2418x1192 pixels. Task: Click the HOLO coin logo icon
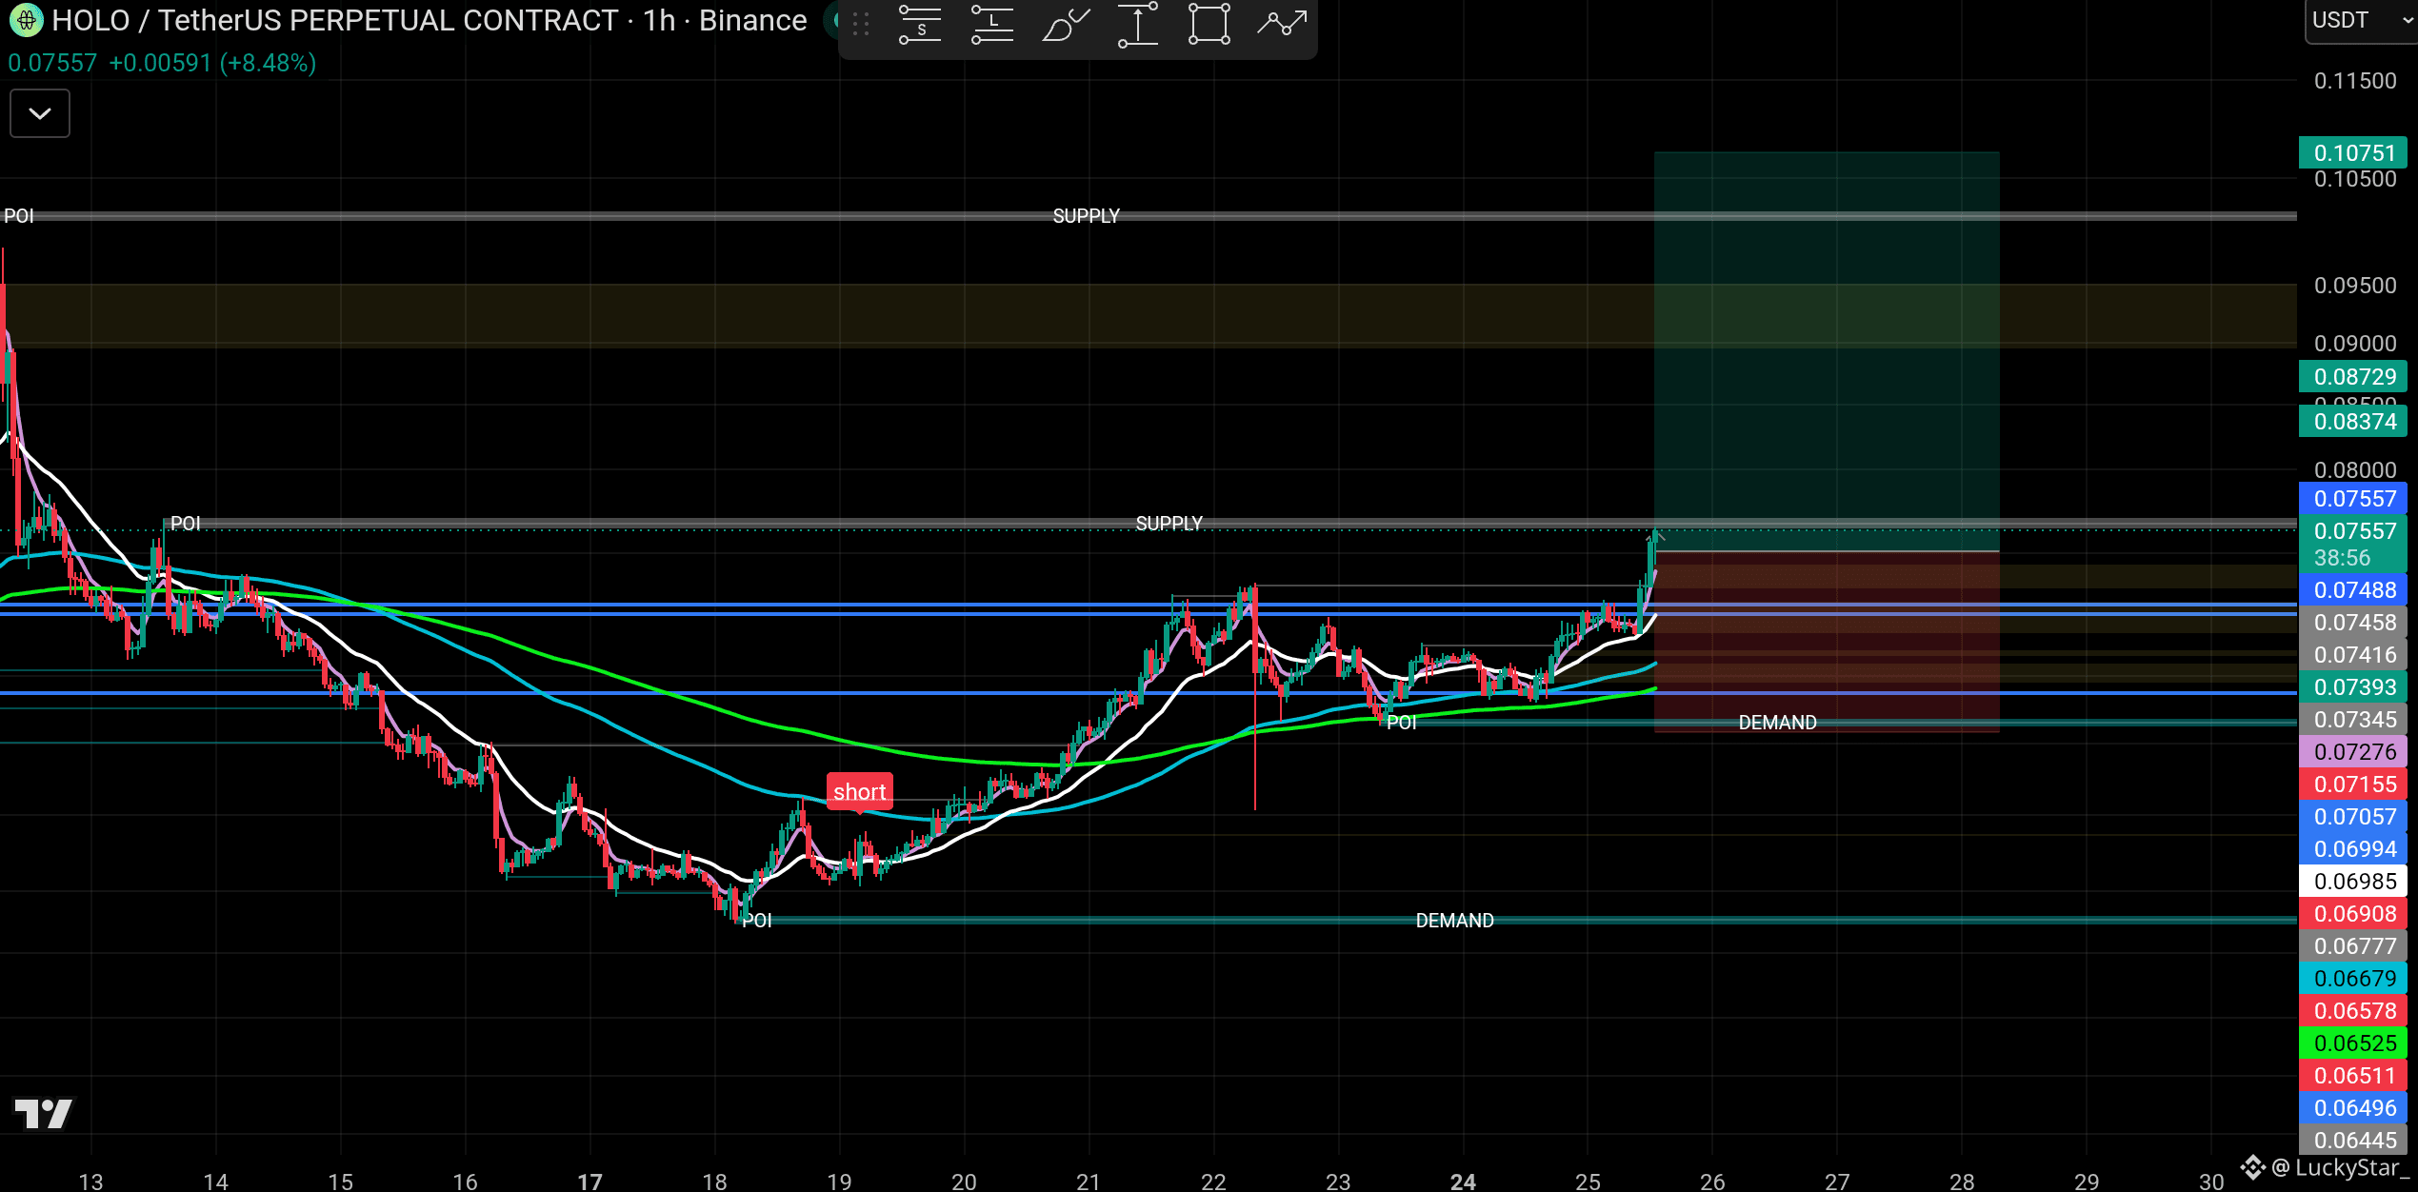point(26,20)
